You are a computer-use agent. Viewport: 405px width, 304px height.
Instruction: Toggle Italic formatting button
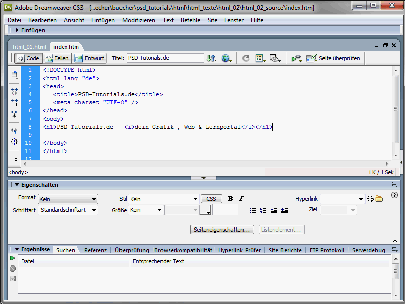click(241, 199)
